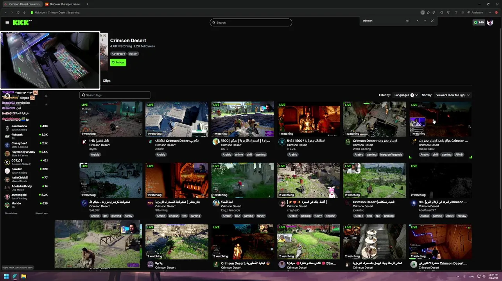Select the gta tag under SALO1Y
Image resolution: width=502 pixels, height=281 pixels.
coord(105,216)
